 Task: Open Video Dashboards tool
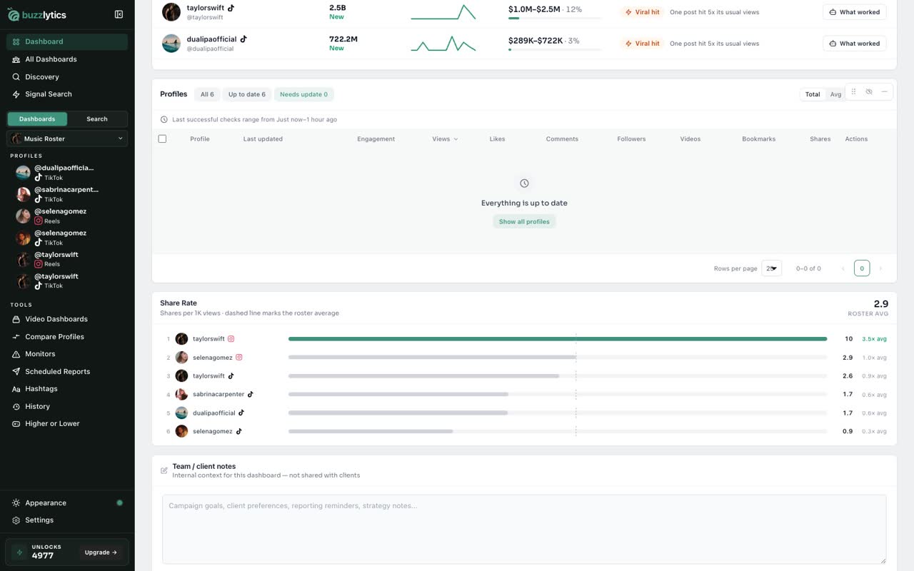(67, 319)
